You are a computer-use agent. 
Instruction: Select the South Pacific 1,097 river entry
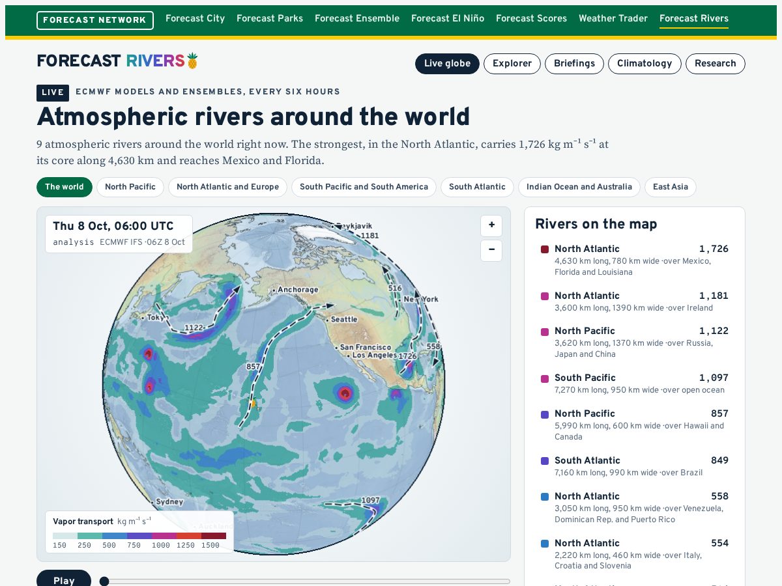click(635, 384)
